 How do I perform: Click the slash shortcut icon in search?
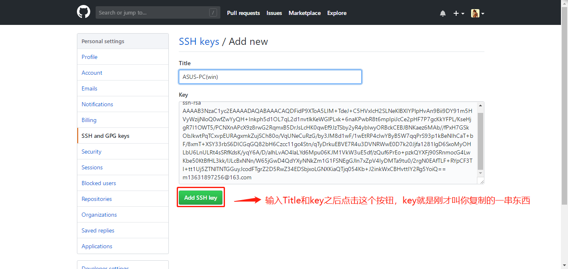click(213, 13)
